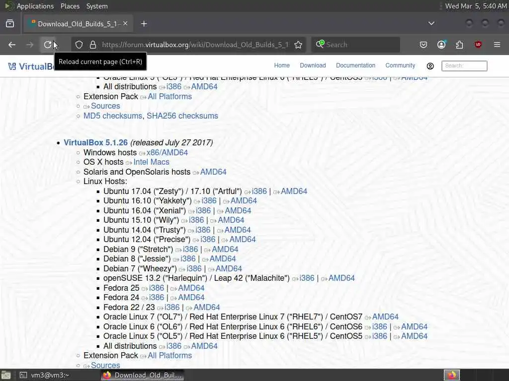Open the Firefox account icon

click(x=441, y=45)
